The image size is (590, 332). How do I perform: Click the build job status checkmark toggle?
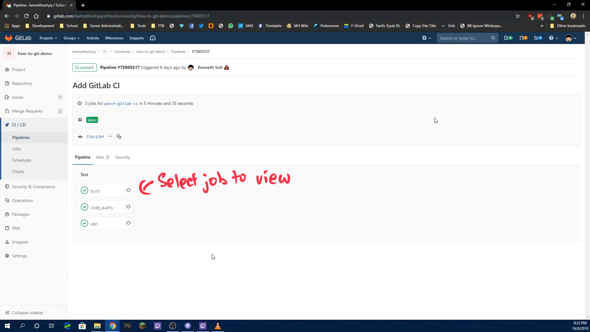tap(84, 191)
